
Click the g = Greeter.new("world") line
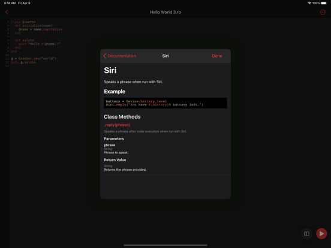pos(34,59)
